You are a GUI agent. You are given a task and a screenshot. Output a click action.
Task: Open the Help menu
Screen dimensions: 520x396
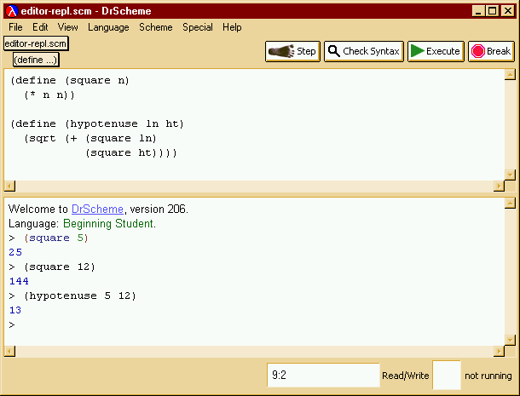[232, 27]
